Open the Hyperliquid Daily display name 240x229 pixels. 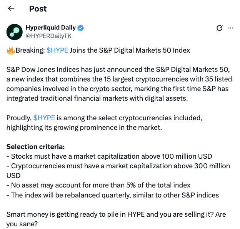click(x=51, y=28)
